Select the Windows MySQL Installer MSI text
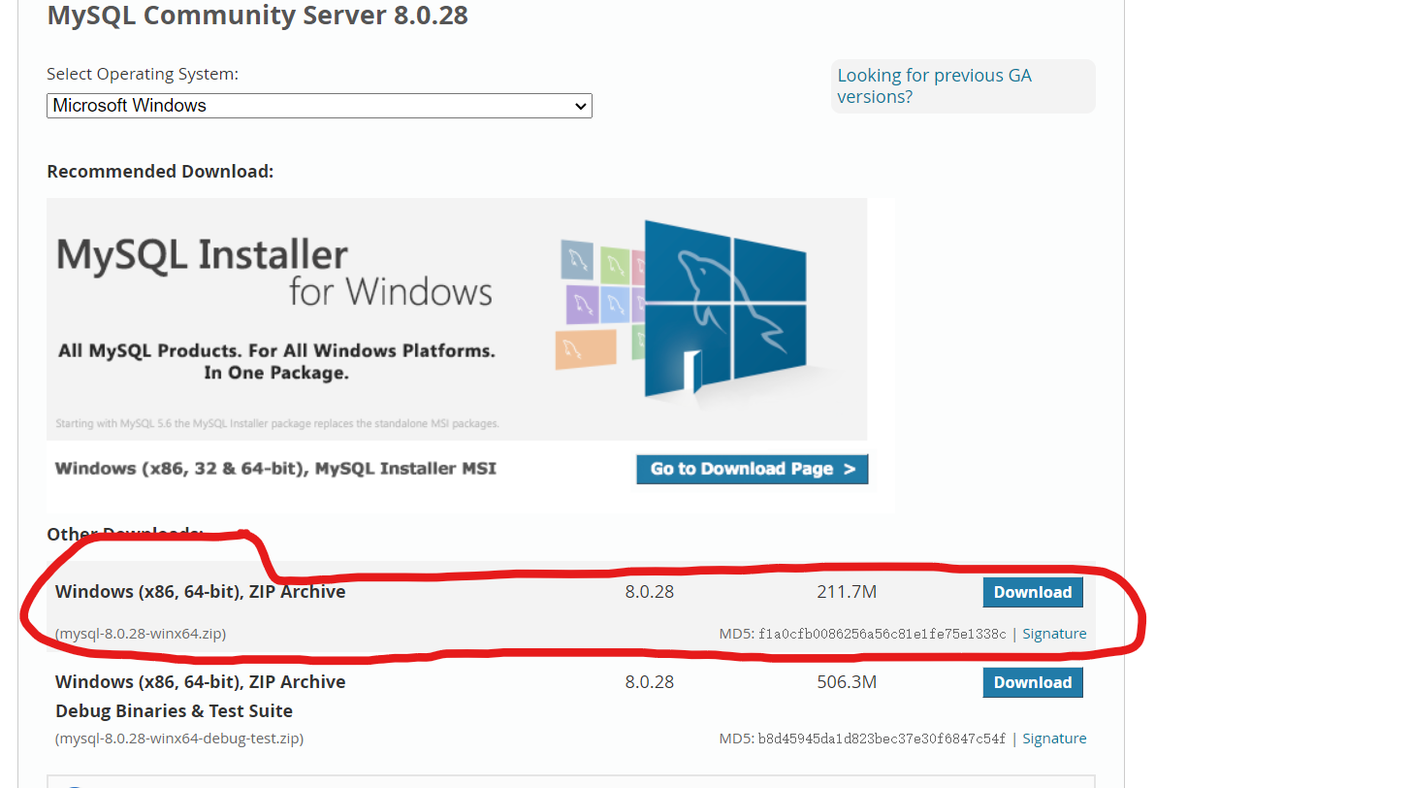1412x788 pixels. [x=275, y=469]
